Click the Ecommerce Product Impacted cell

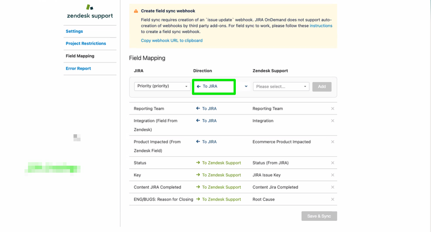[x=282, y=142]
